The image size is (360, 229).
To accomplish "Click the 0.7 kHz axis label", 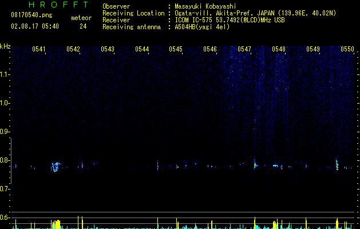I will click(5, 189).
